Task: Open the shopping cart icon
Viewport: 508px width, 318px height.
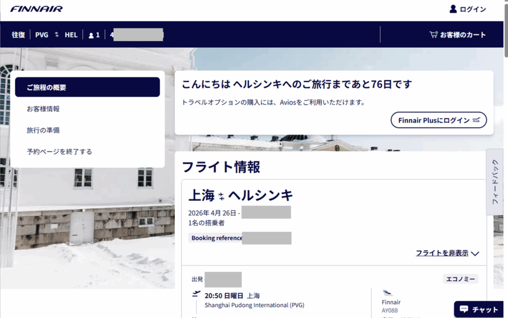Action: tap(433, 35)
